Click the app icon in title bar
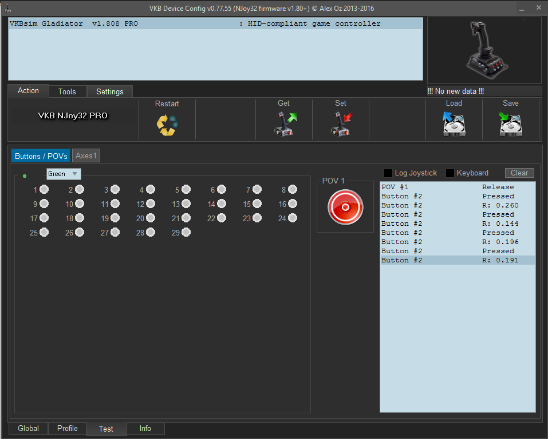This screenshot has width=548, height=439. click(x=7, y=8)
